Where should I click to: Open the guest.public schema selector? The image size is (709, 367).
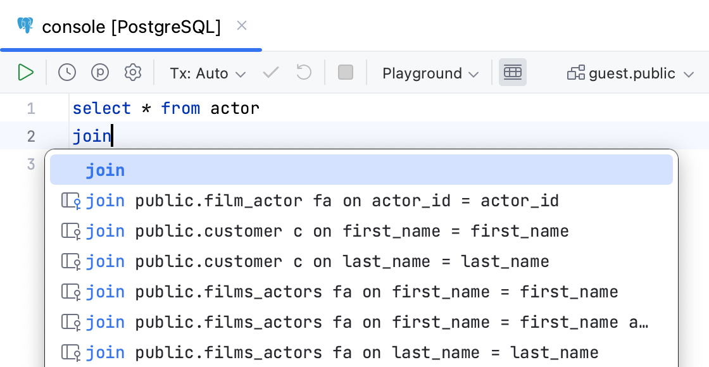point(631,73)
